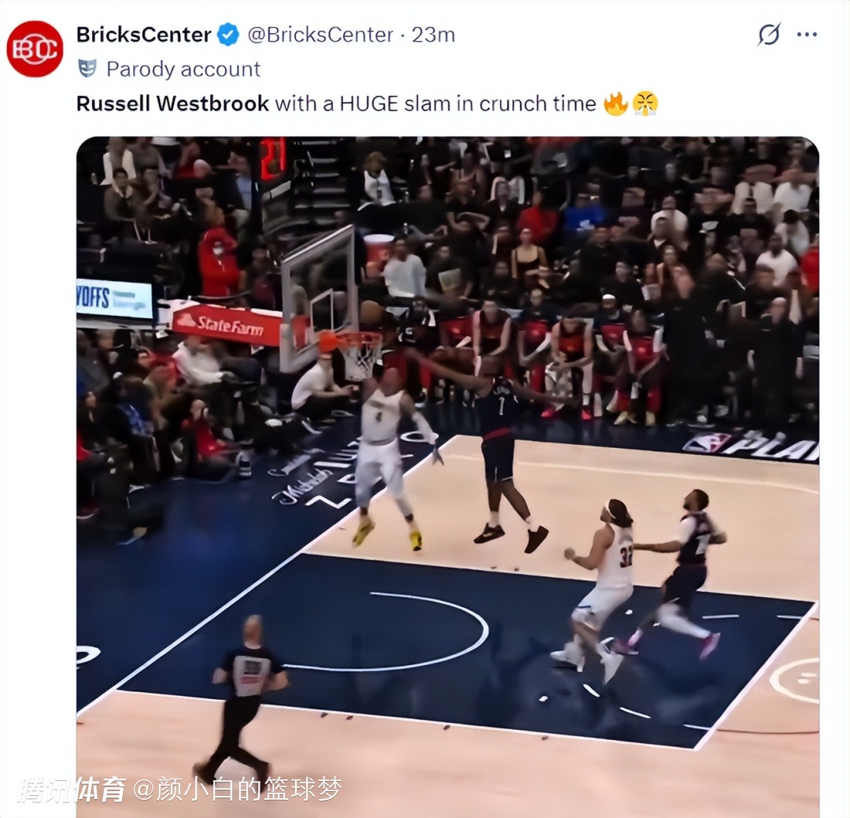Open the Grok explain-post icon
This screenshot has height=818, width=850.
pyautogui.click(x=769, y=35)
